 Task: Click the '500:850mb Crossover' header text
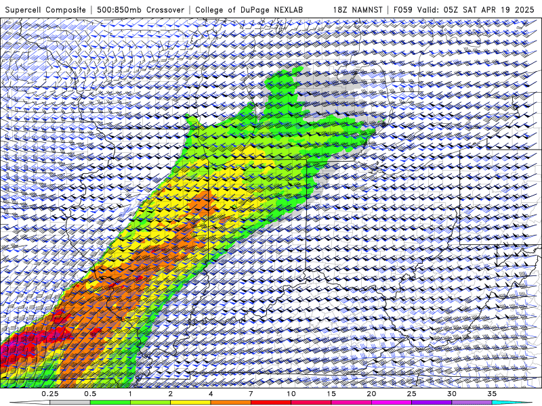141,9
